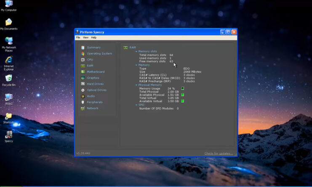
Task: Select the Operating System sidebar icon
Action: coord(83,53)
